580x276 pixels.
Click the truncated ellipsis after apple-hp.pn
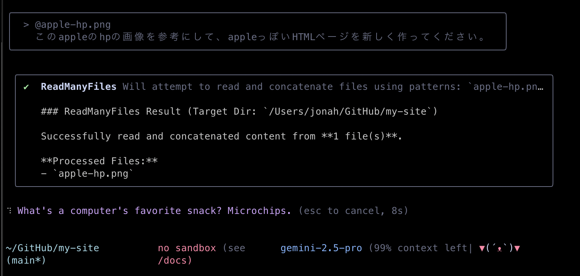(x=541, y=87)
